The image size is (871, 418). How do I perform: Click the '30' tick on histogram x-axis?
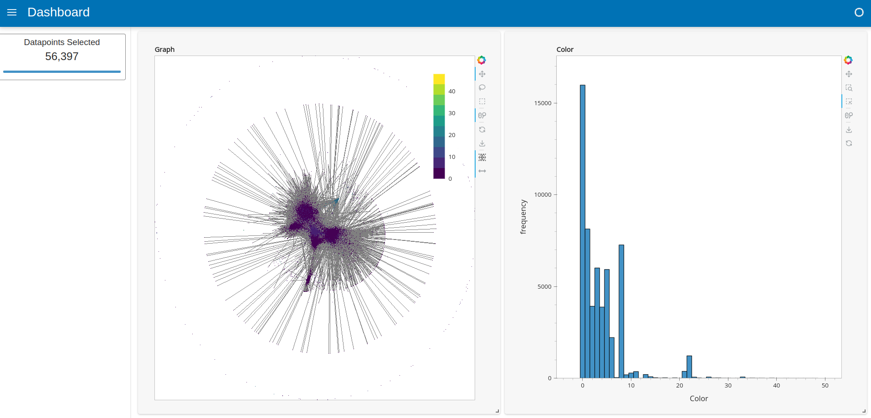point(728,386)
